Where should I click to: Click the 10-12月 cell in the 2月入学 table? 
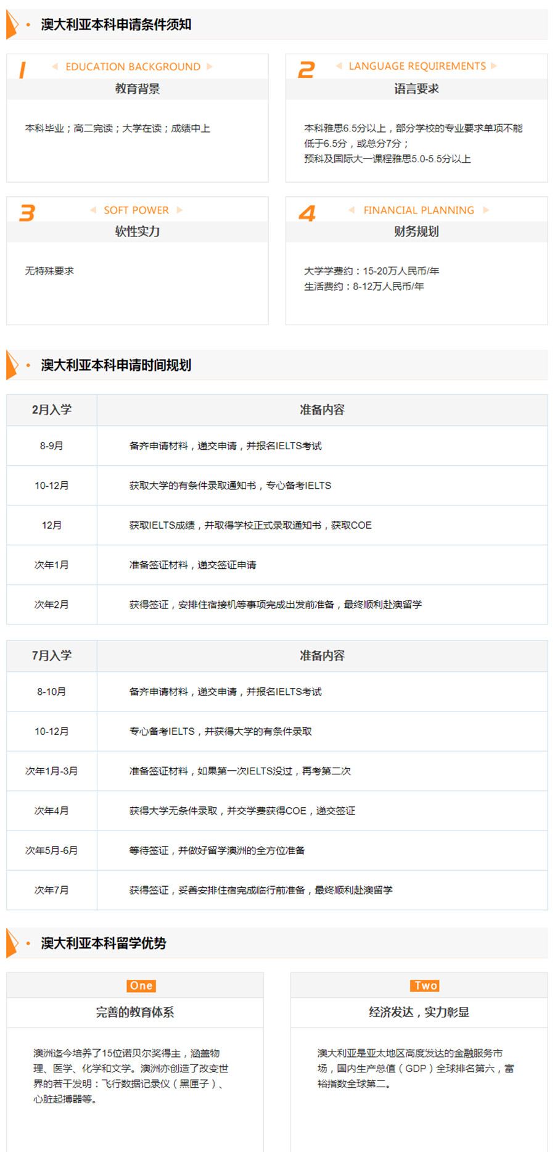52,486
